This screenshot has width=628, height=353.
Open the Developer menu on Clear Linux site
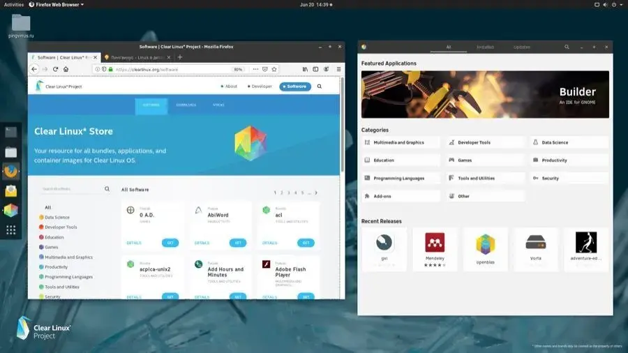pyautogui.click(x=260, y=86)
